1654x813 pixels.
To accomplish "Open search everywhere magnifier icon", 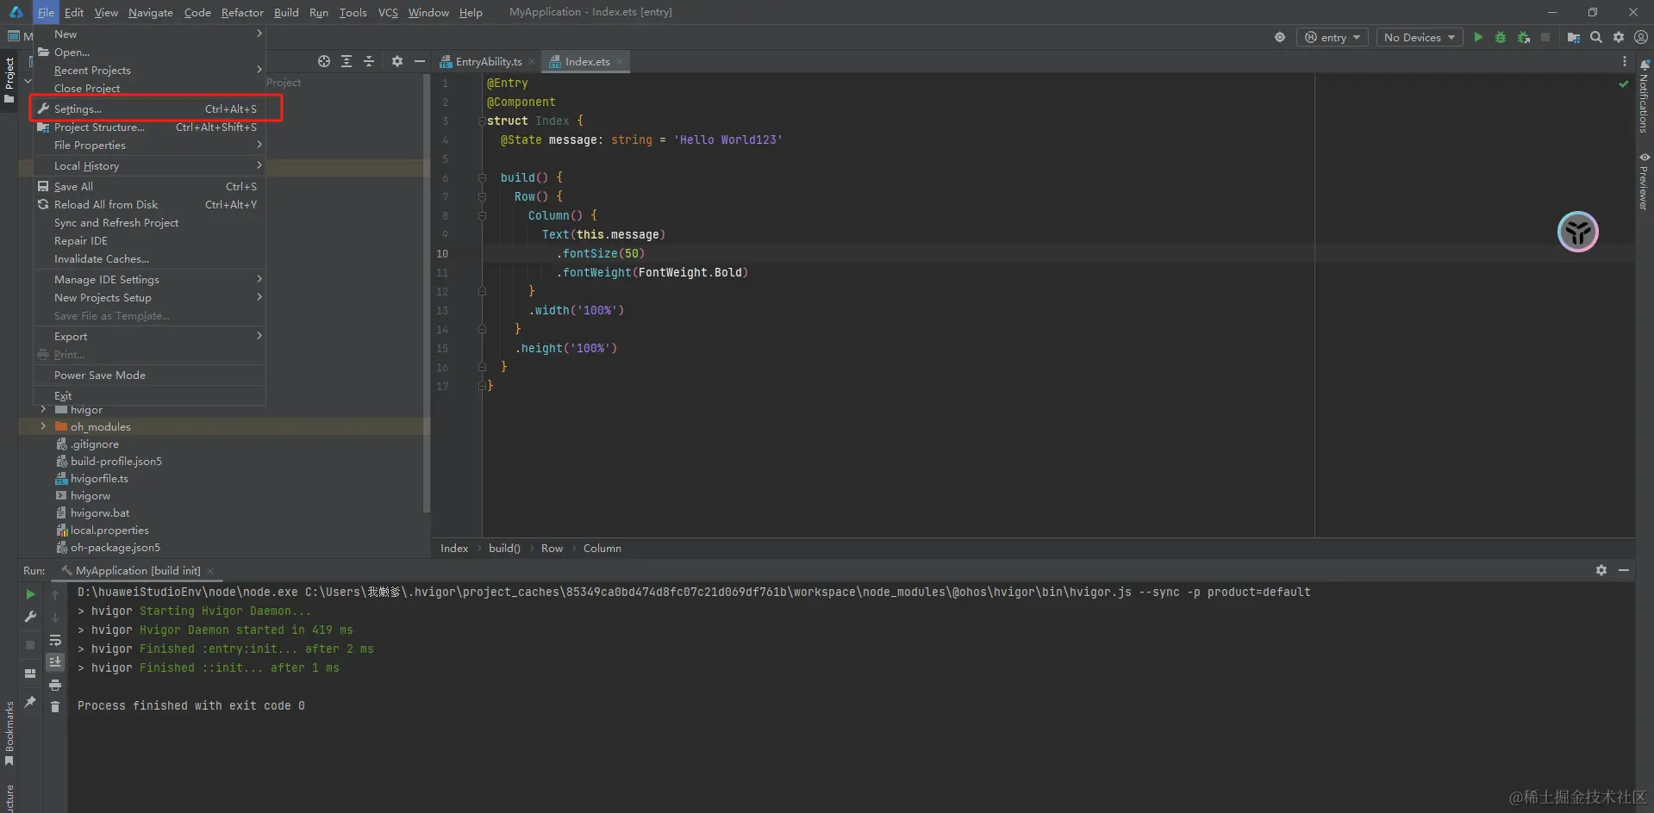I will click(x=1595, y=37).
